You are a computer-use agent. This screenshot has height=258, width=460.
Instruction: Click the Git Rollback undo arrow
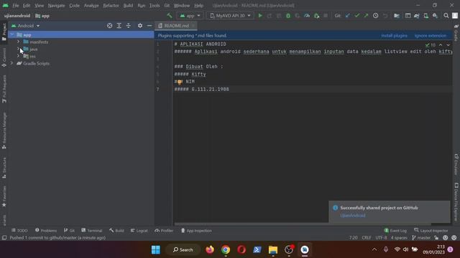point(385,16)
